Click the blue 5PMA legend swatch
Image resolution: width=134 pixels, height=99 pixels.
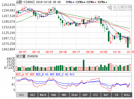click(73, 2)
